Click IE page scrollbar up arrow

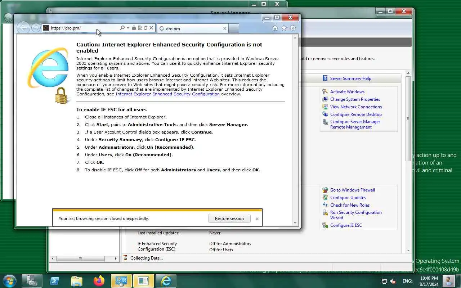296,37
